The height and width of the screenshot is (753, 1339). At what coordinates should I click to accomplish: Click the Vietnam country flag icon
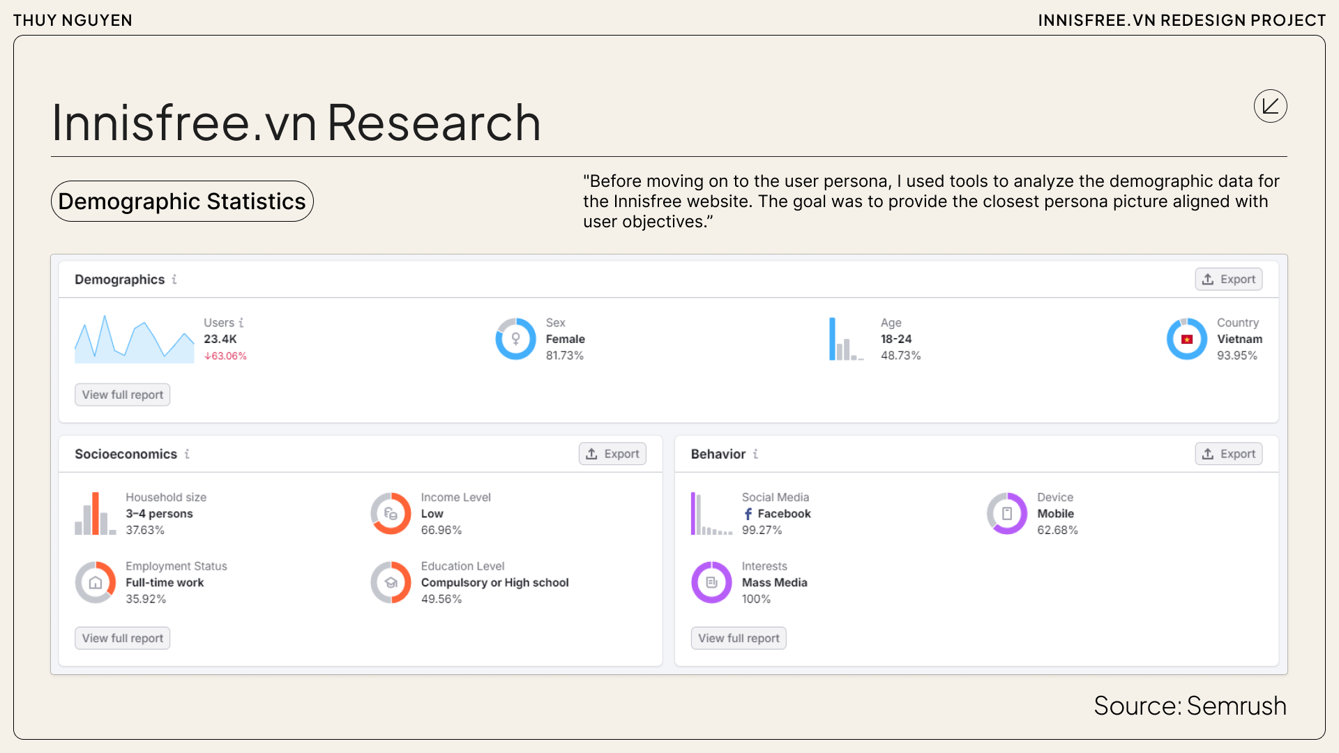[1186, 339]
